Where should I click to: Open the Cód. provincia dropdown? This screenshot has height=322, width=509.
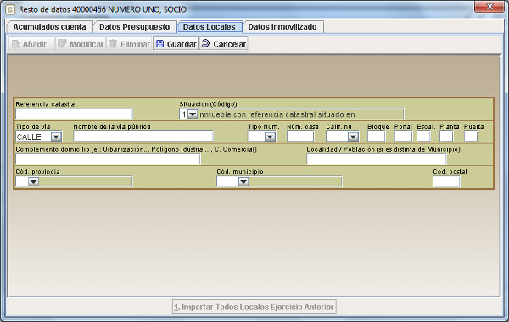point(33,181)
